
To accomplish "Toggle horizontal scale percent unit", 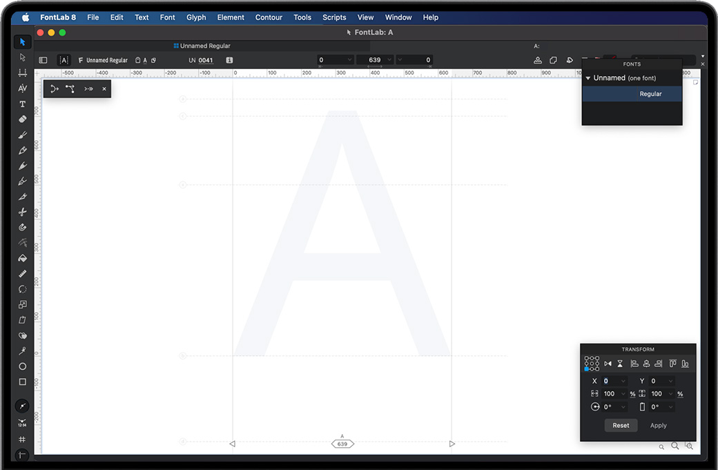I will (x=632, y=394).
